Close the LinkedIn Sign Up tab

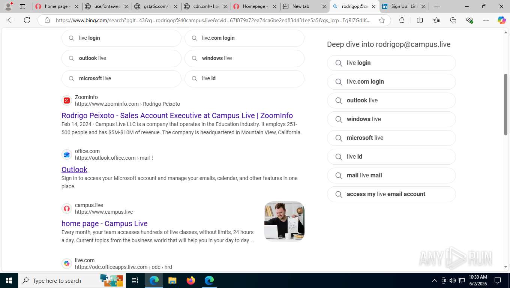423,6
